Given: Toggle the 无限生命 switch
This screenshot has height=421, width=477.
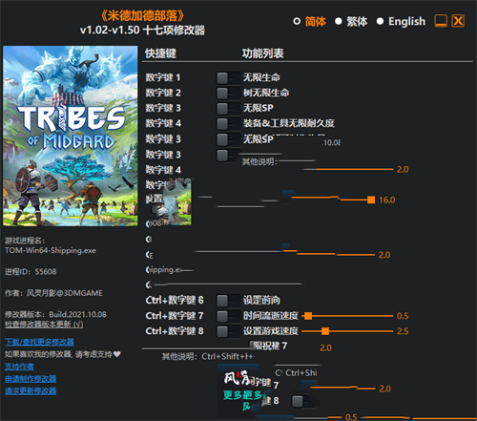Looking at the screenshot, I should tap(228, 77).
